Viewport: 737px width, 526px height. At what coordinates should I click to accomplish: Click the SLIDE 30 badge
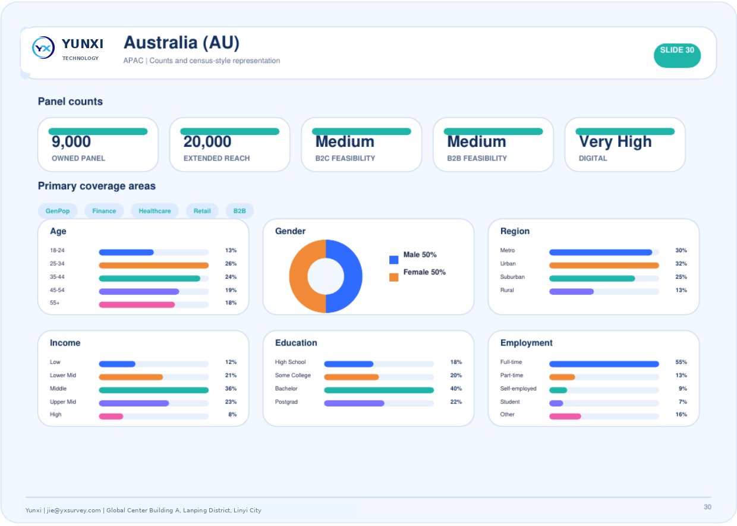[677, 55]
